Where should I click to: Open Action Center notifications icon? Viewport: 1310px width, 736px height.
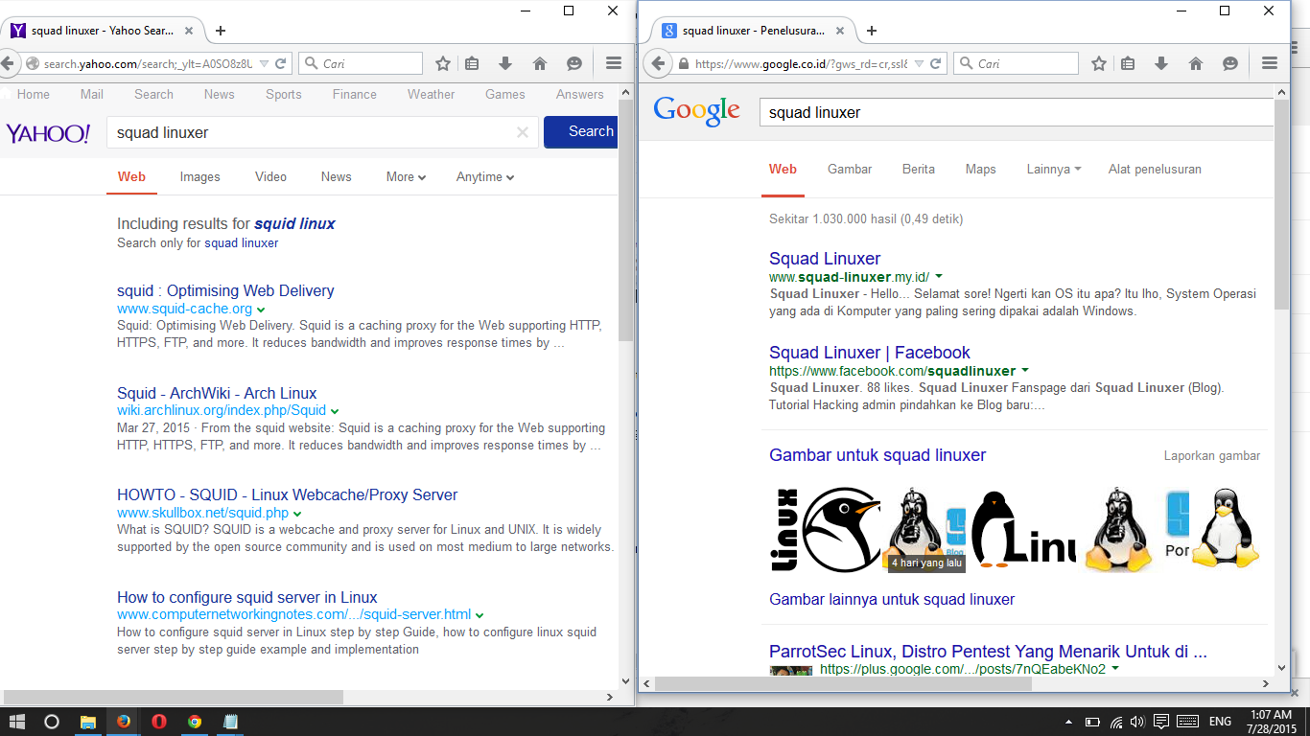[x=1161, y=722]
